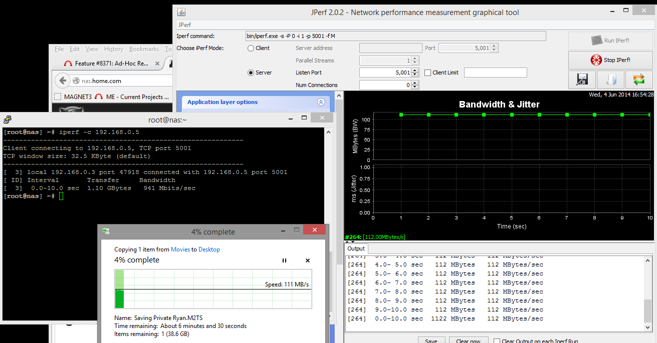Click the Movies source folder link
Screen dimensions: 657x343
point(180,249)
